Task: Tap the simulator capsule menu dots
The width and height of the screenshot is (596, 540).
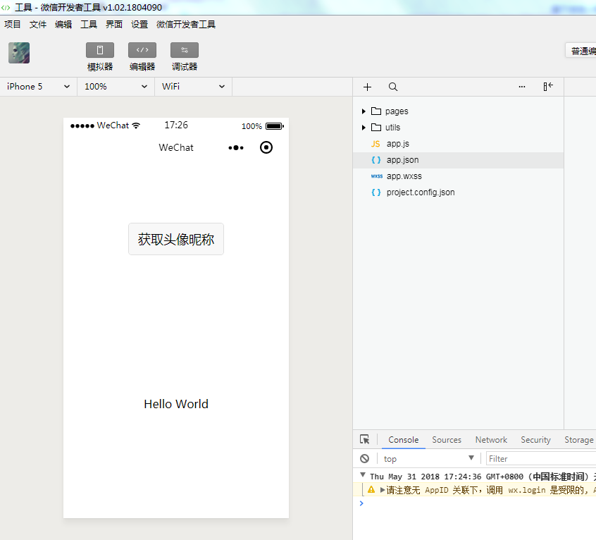Action: click(236, 147)
